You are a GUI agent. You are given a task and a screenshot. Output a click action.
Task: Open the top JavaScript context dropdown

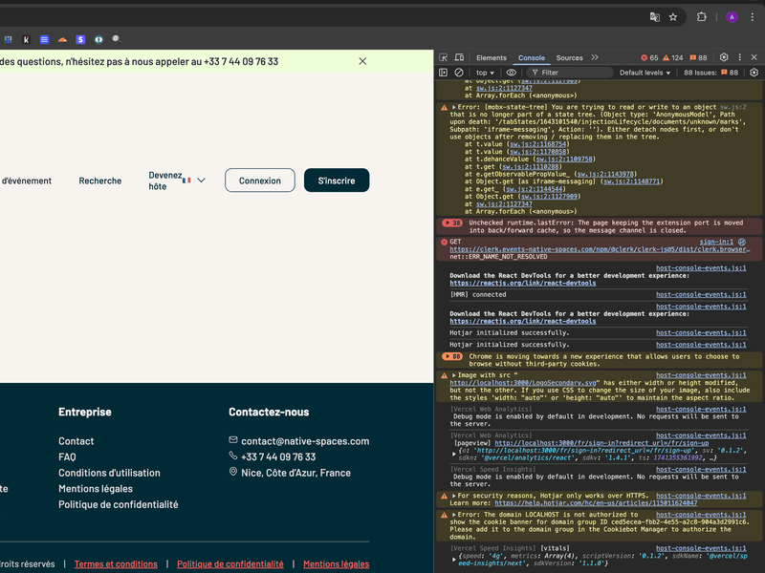[486, 73]
